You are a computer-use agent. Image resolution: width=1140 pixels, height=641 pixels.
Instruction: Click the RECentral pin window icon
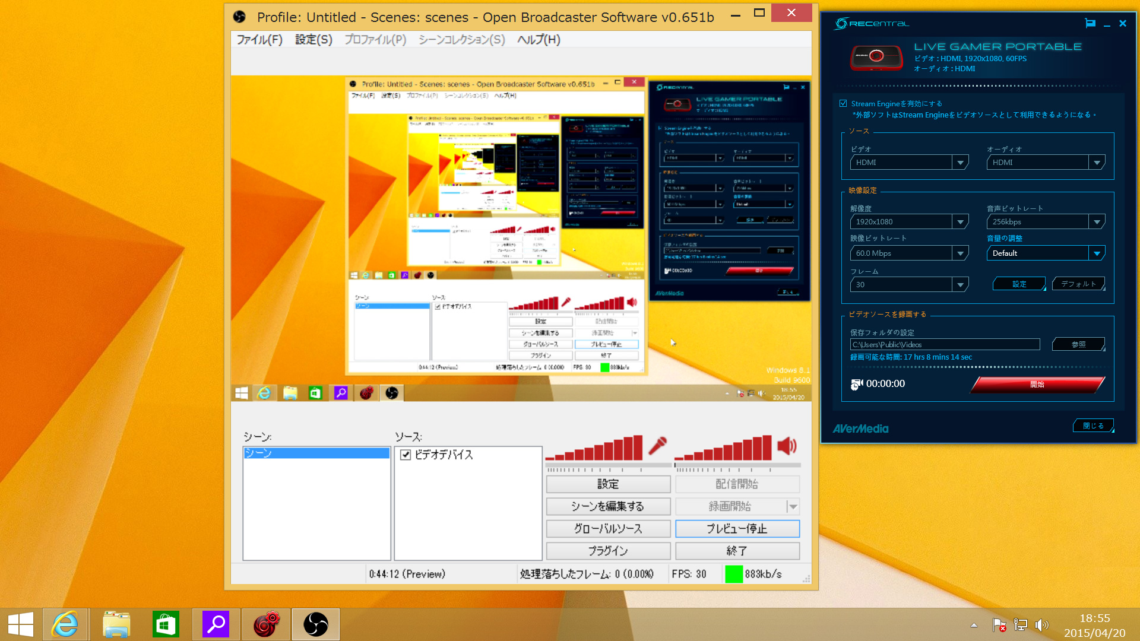[1090, 24]
